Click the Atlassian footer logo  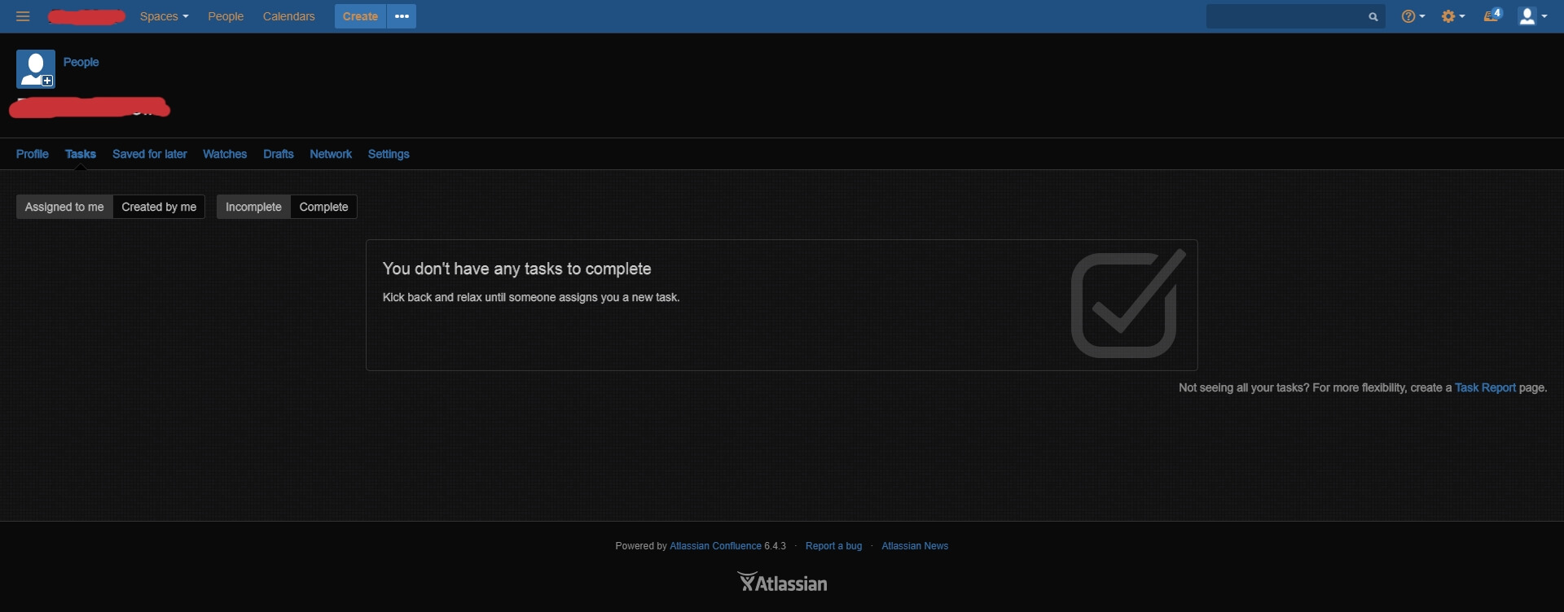pos(782,582)
